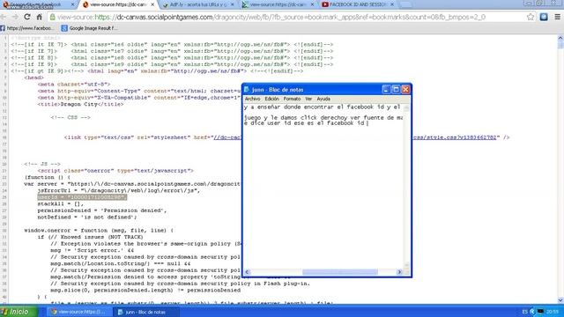The image size is (564, 317).
Task: Click the Notepad icon in the title bar
Action: 247,90
